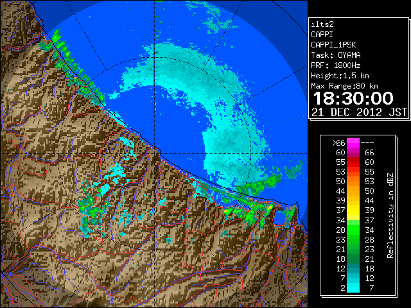Click the '18:30:00' timestamp

point(353,98)
